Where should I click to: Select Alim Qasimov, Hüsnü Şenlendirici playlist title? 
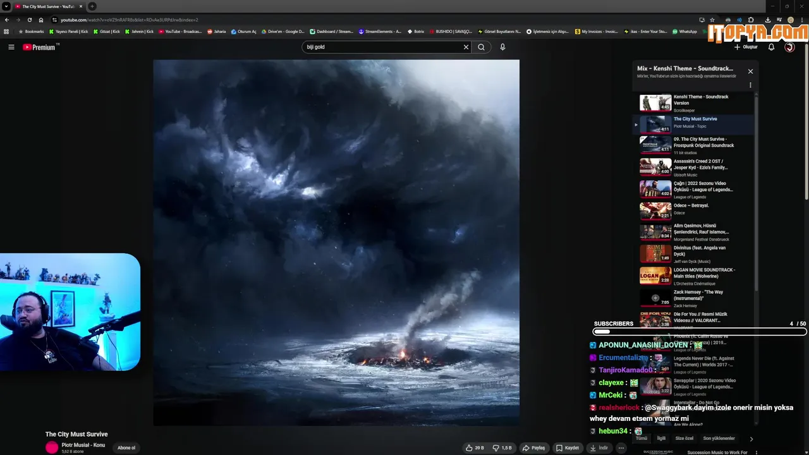click(702, 229)
